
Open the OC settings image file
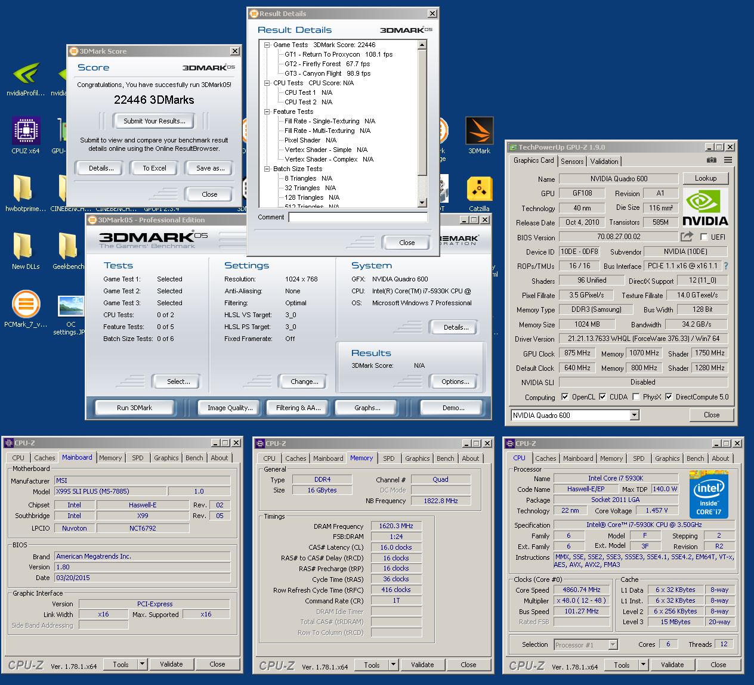(71, 315)
